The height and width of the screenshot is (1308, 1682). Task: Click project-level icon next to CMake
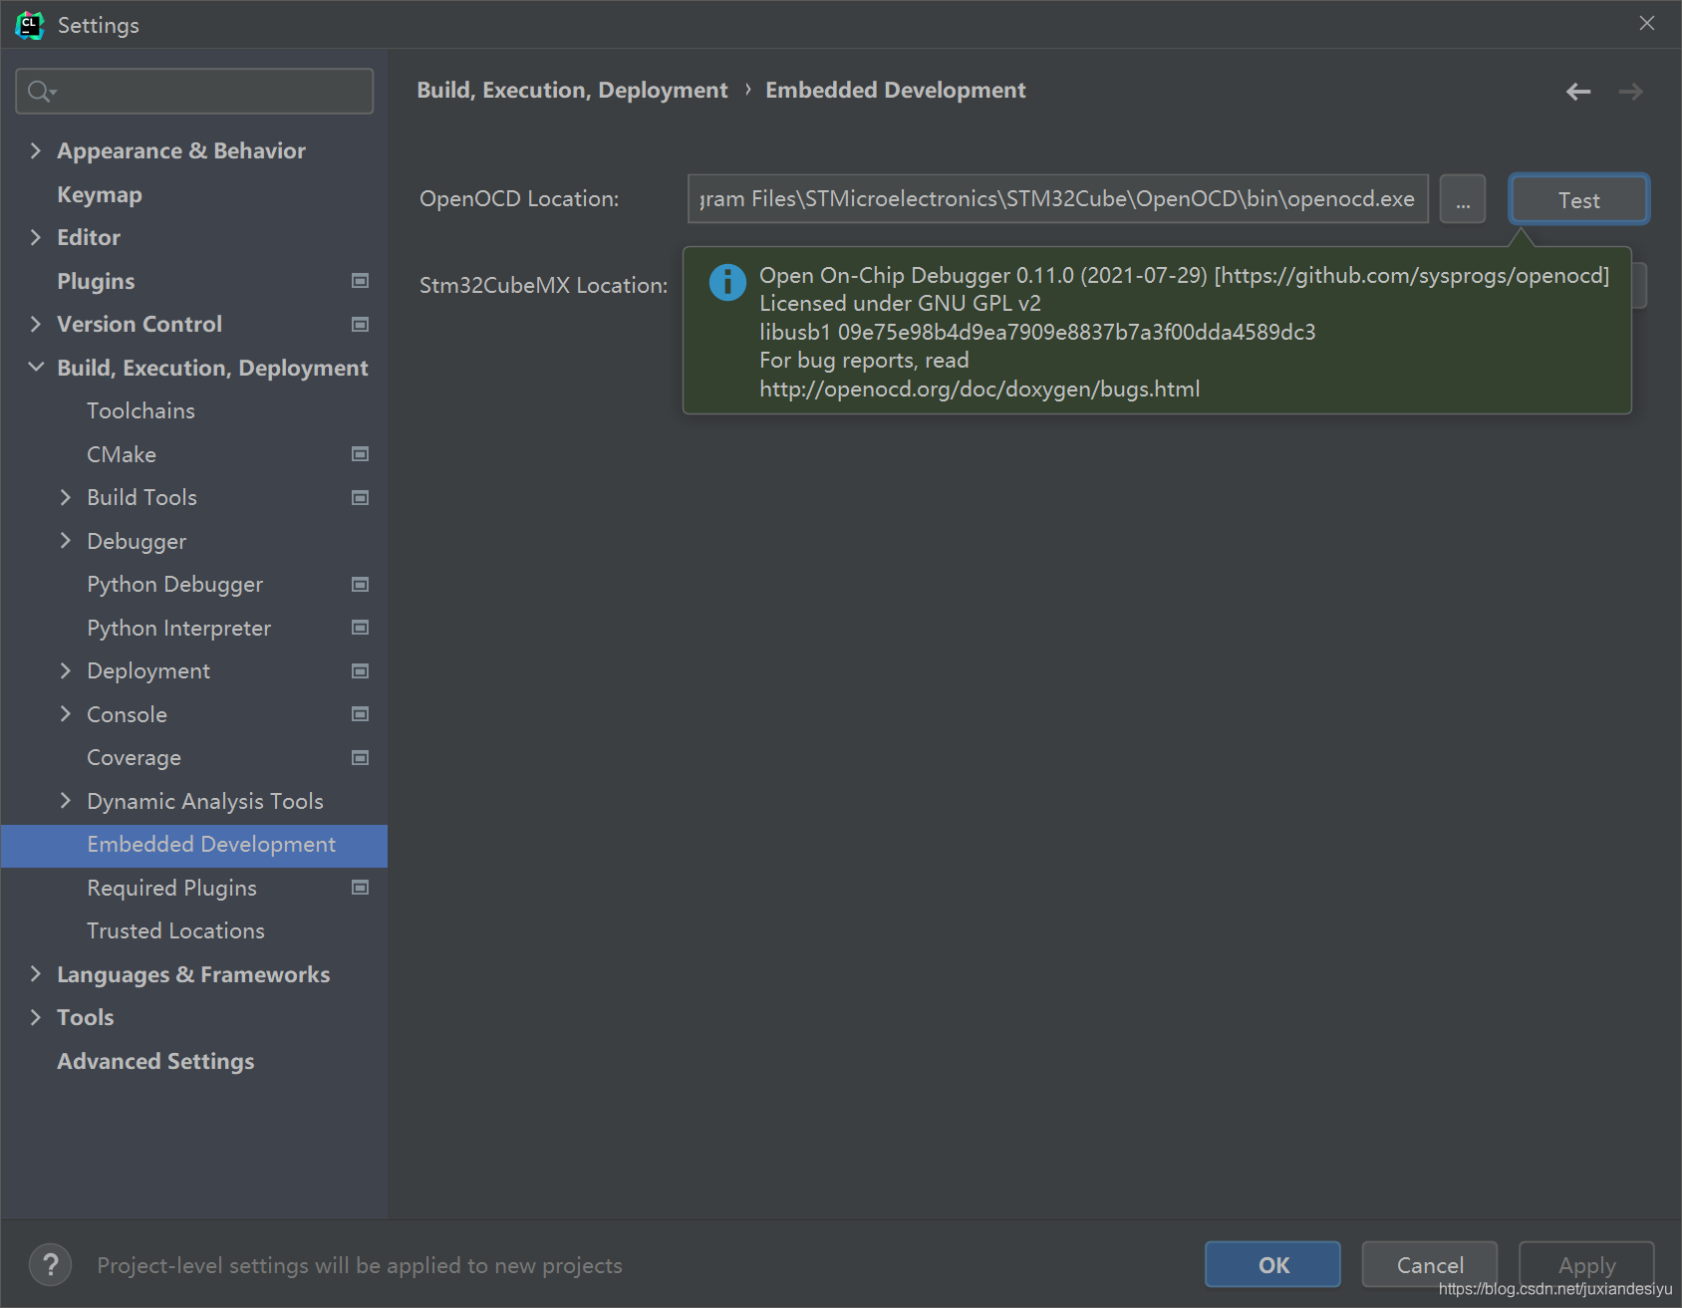click(361, 454)
